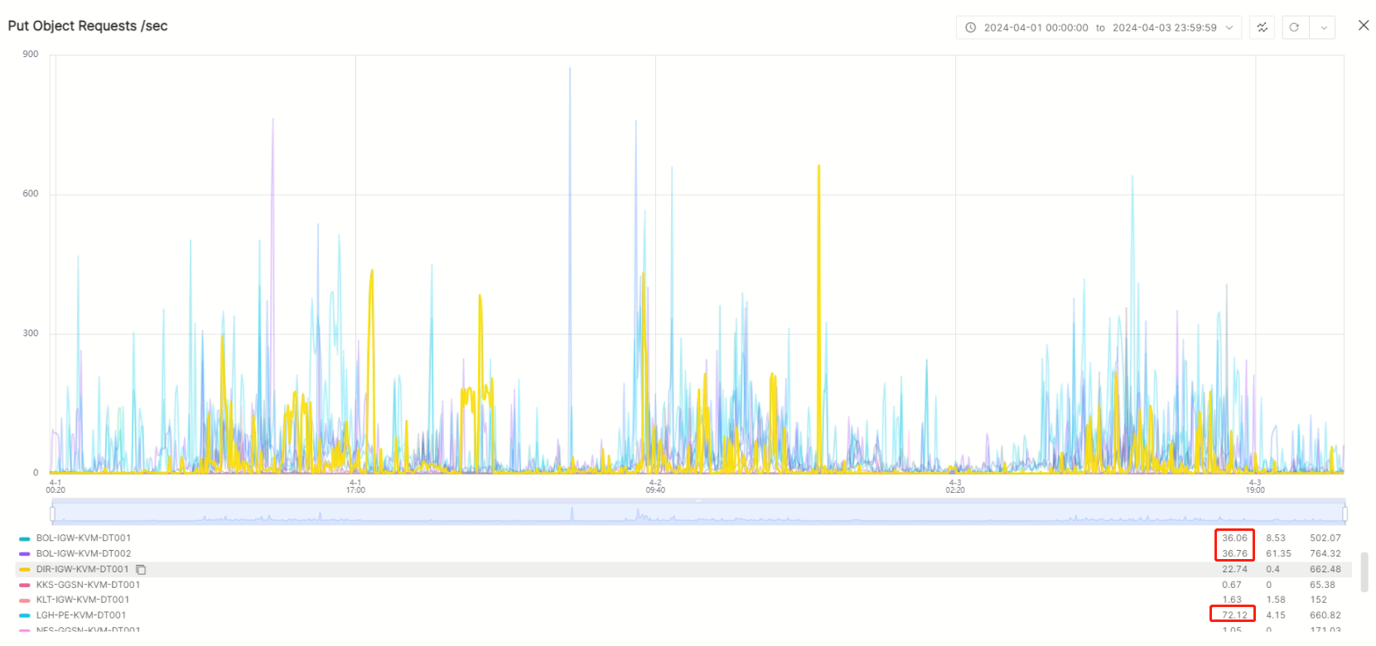This screenshot has width=1376, height=646.
Task: Click the KKS-GGSN-KVM-DT001 legend label
Action: [88, 585]
